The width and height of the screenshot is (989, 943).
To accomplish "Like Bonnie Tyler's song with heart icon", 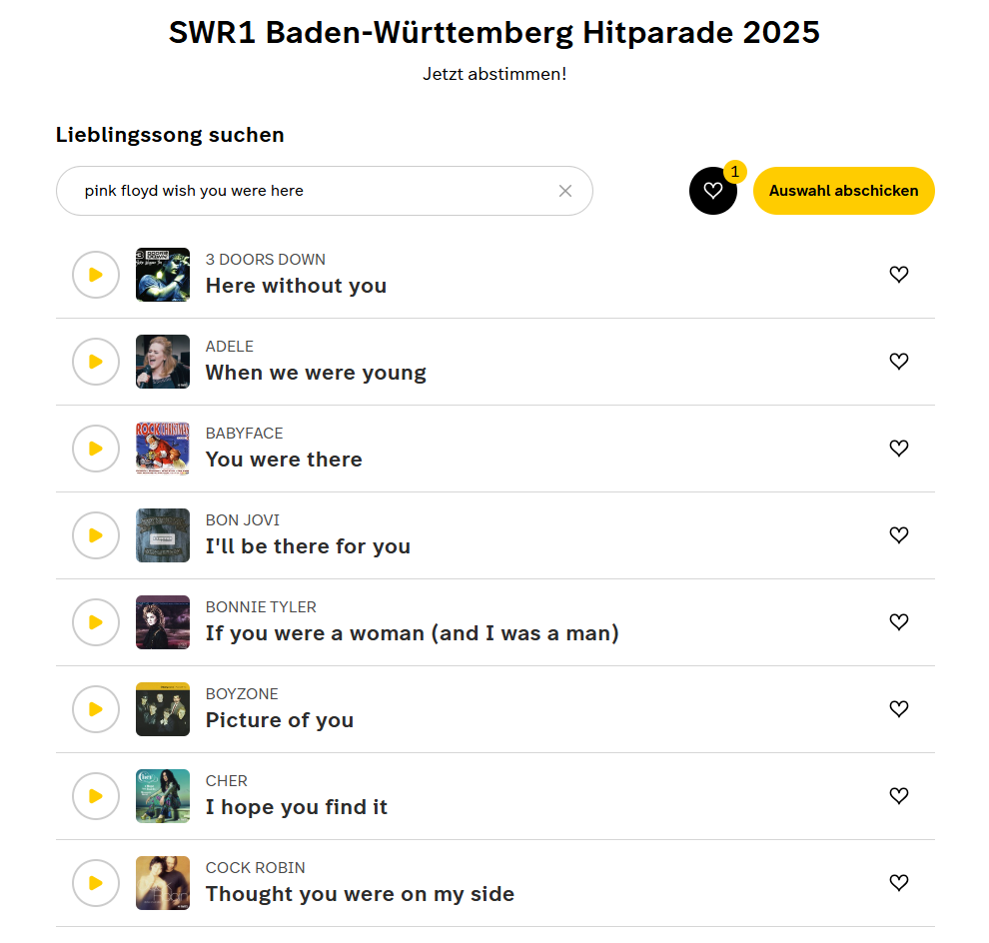I will [x=899, y=622].
